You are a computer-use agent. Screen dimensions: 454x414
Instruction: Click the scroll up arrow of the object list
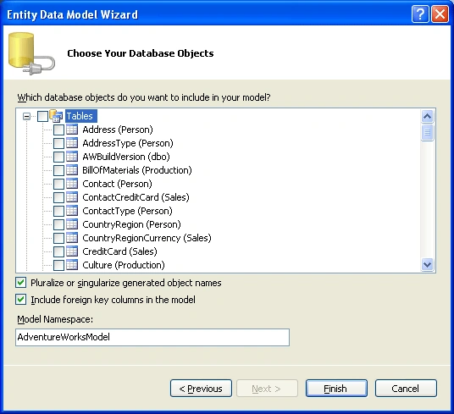point(428,116)
